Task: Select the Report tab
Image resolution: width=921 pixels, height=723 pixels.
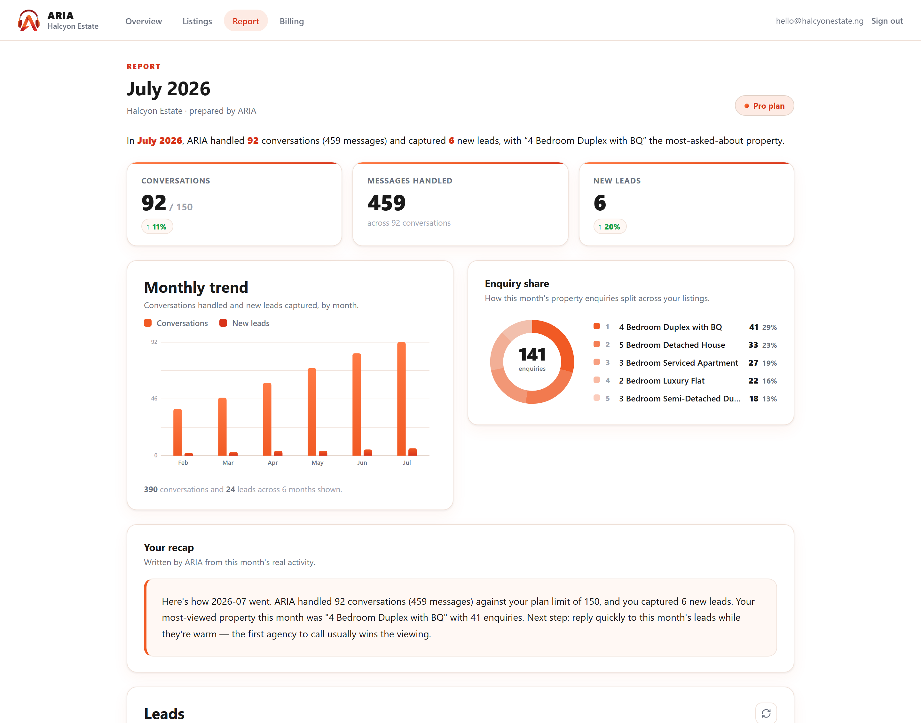Action: 246,21
